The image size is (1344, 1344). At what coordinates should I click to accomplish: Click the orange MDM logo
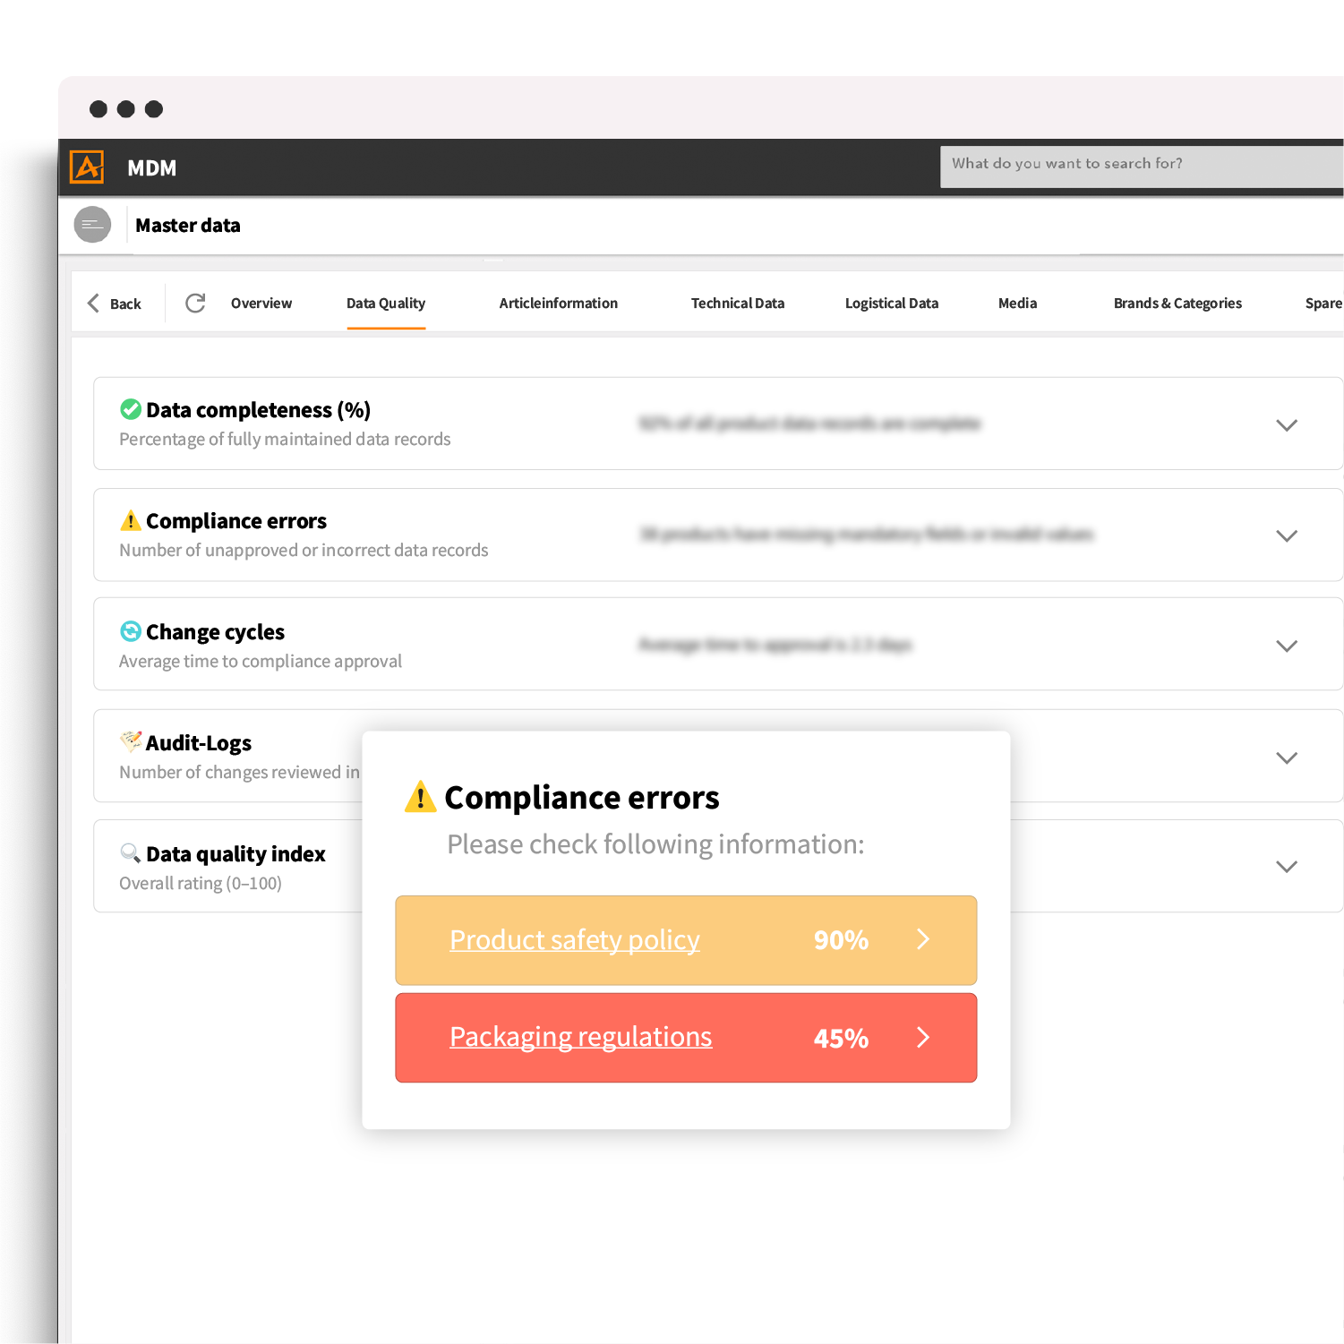click(x=87, y=167)
